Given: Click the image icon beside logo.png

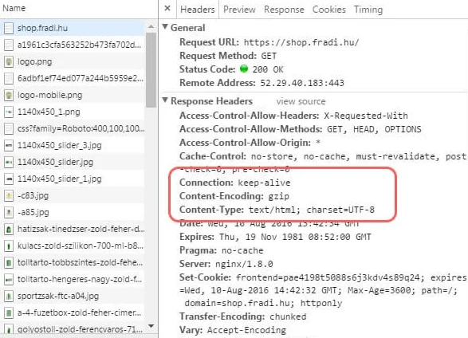Looking at the screenshot, I should pos(9,61).
